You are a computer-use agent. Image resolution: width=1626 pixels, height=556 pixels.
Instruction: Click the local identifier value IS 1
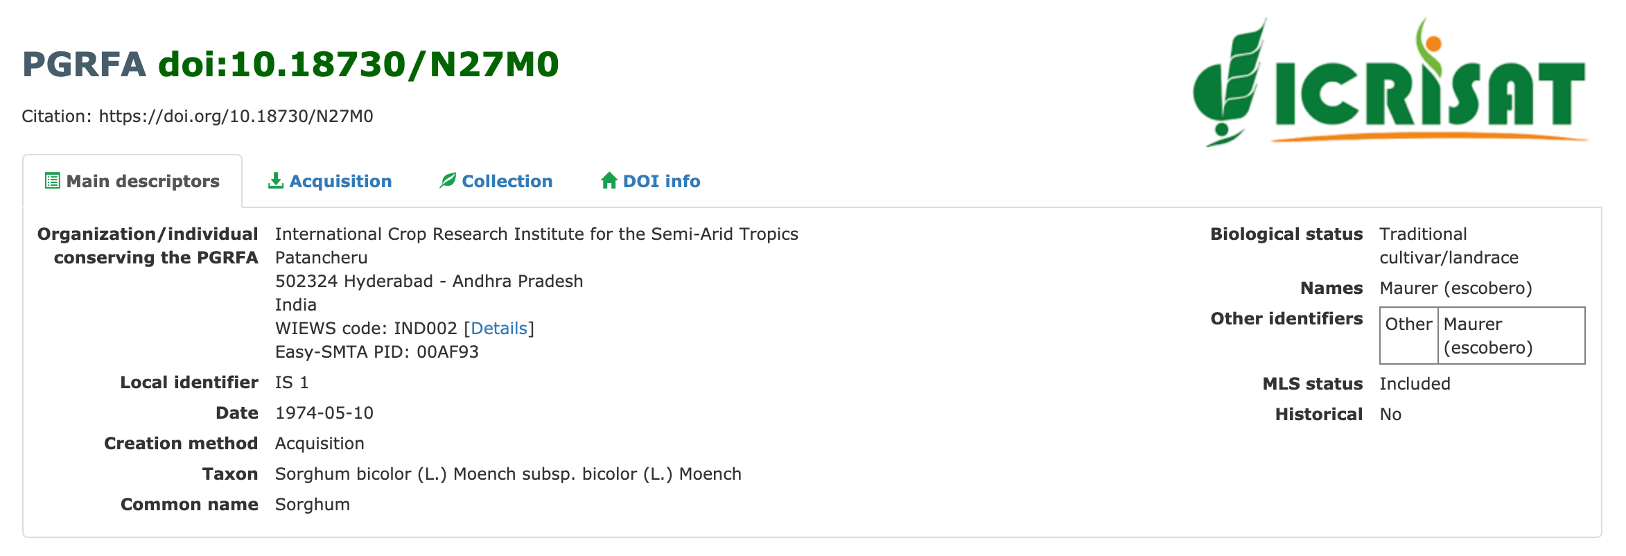pyautogui.click(x=292, y=383)
